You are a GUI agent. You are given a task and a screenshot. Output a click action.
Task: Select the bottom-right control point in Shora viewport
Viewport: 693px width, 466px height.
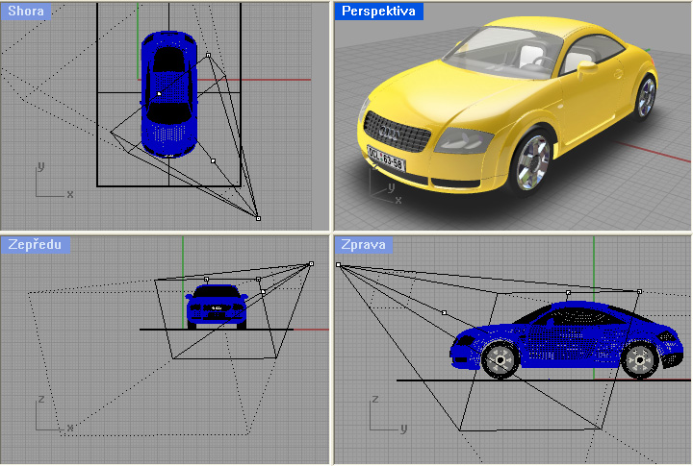[258, 219]
